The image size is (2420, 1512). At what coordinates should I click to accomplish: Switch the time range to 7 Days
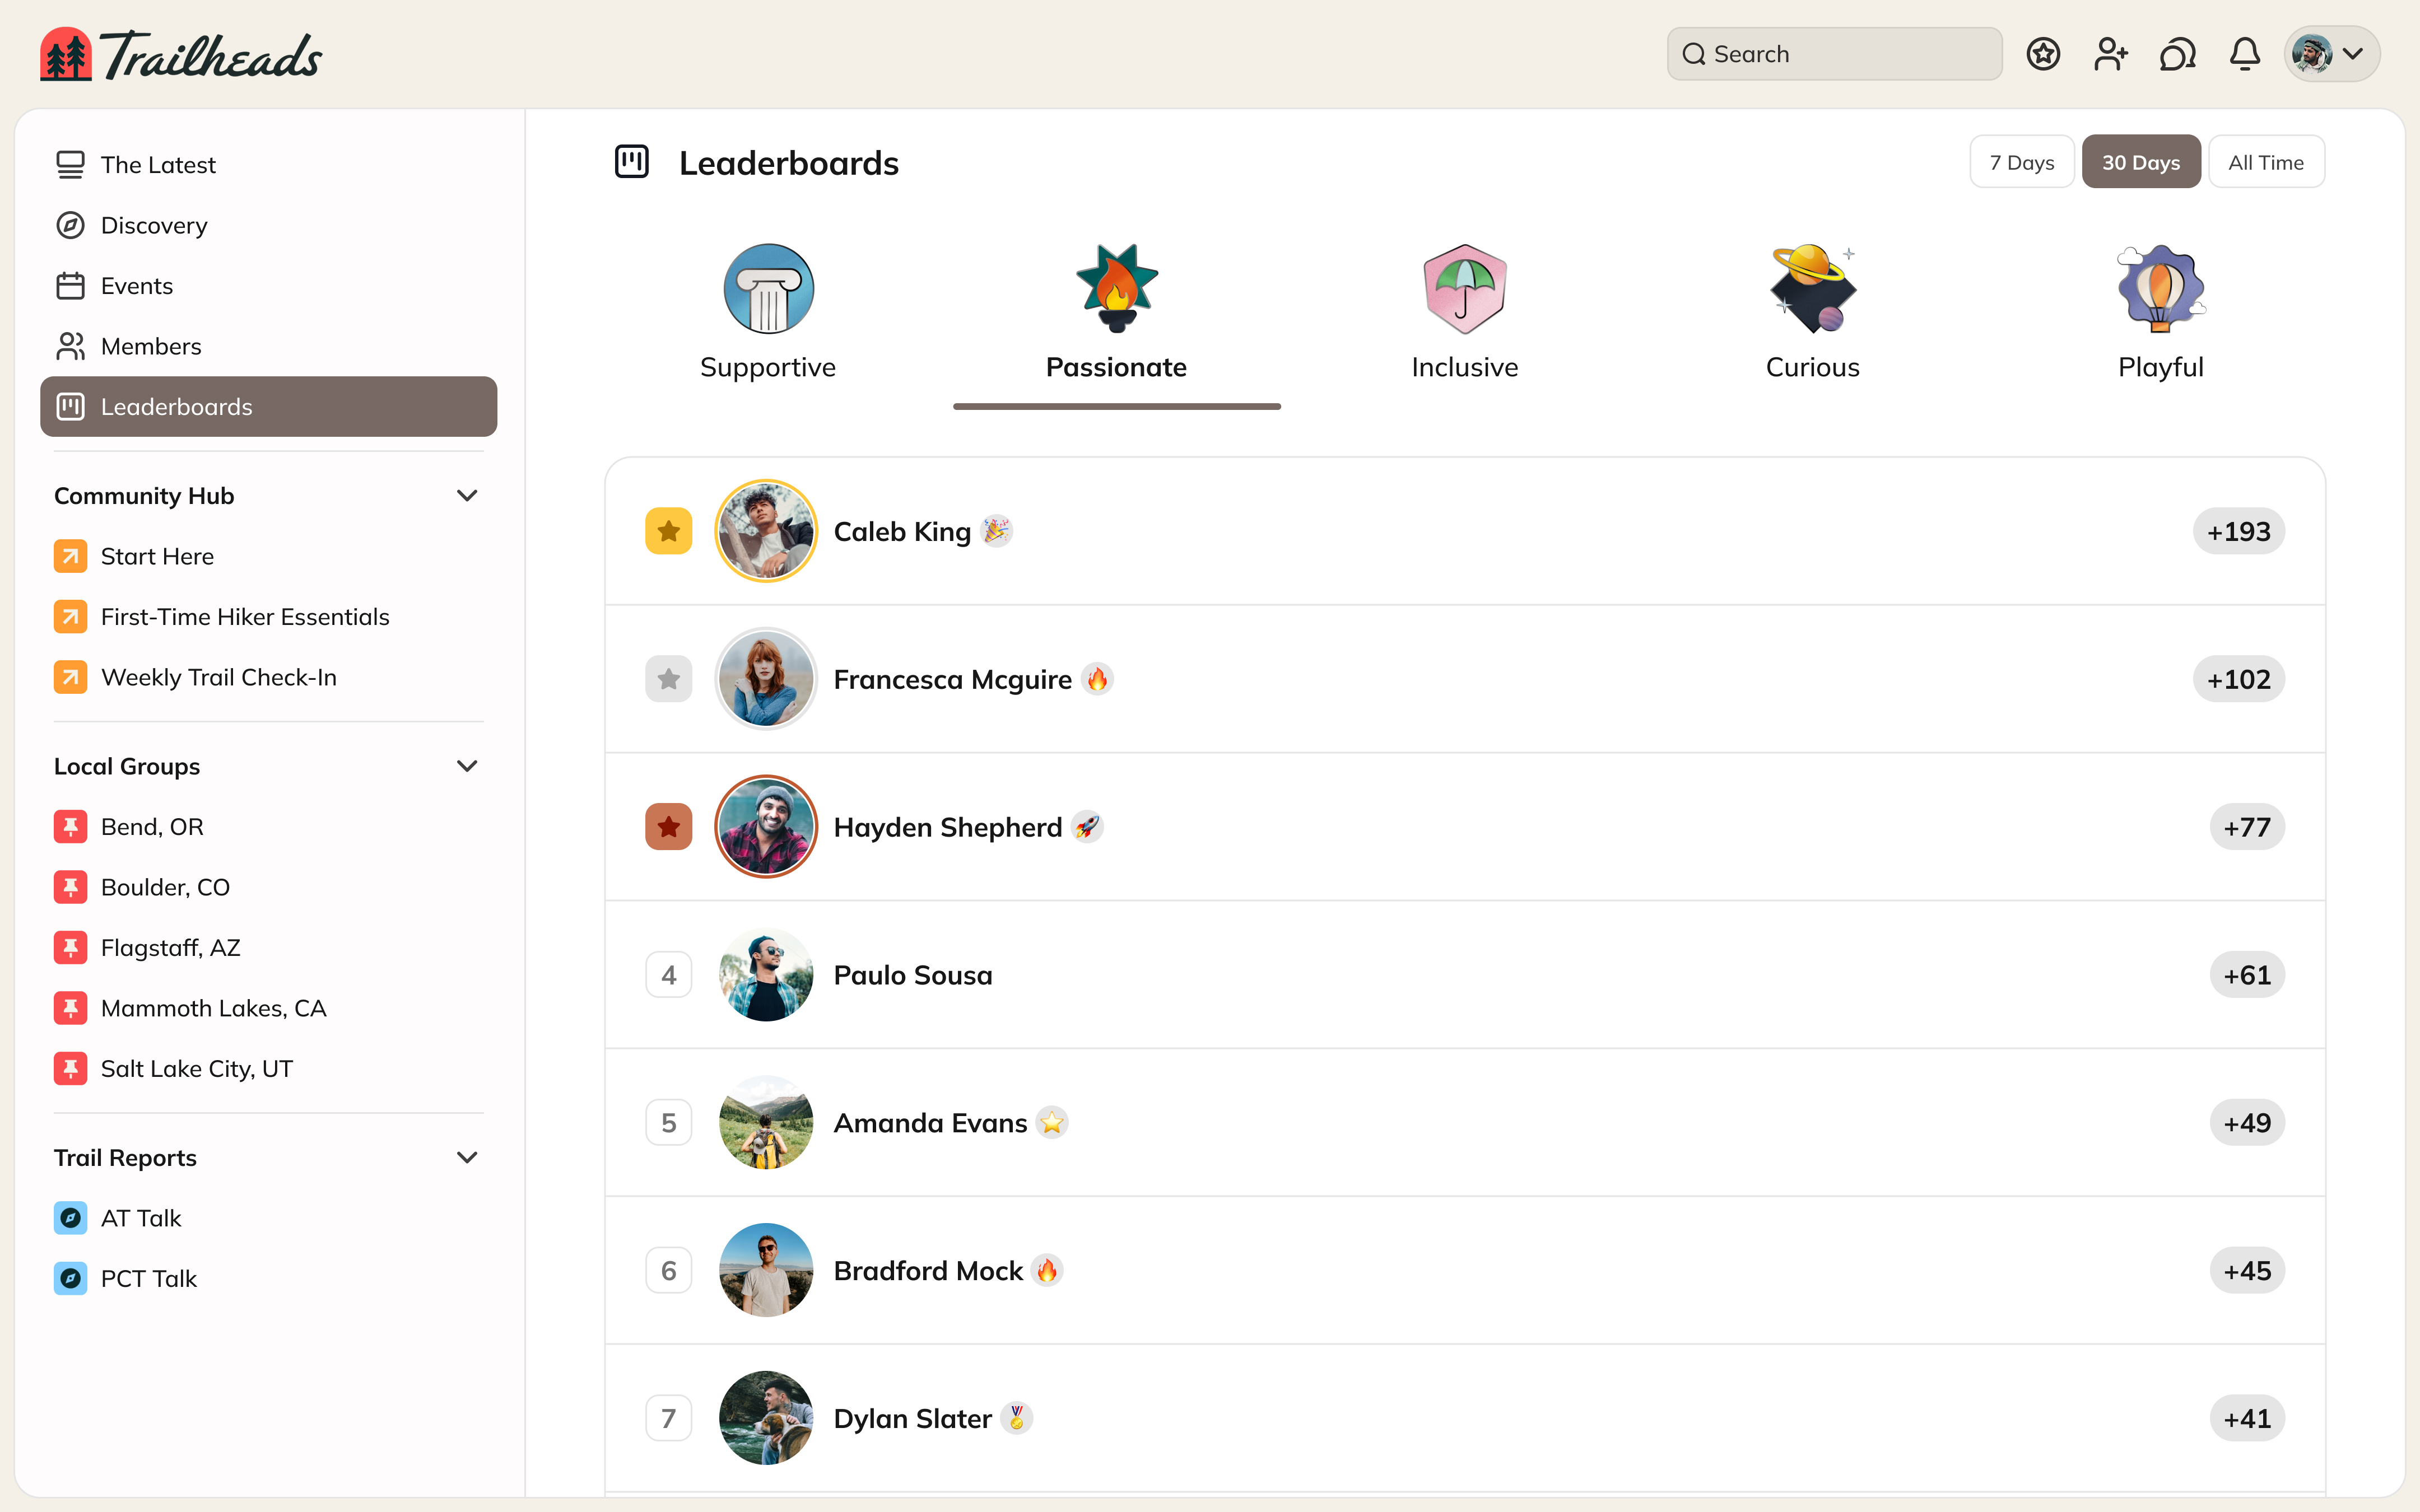pos(2021,162)
